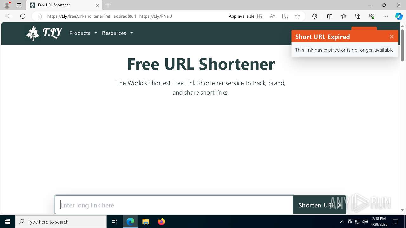Click the Enter long link here field
This screenshot has height=228, width=406.
[x=174, y=205]
